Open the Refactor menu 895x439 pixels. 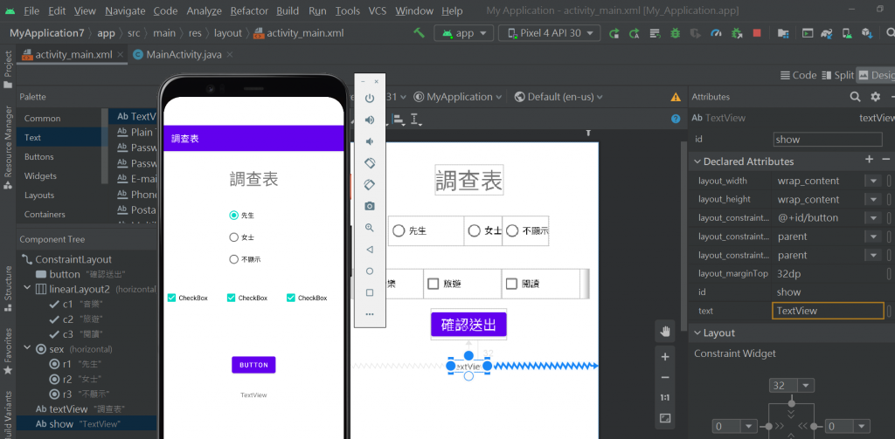click(x=249, y=11)
